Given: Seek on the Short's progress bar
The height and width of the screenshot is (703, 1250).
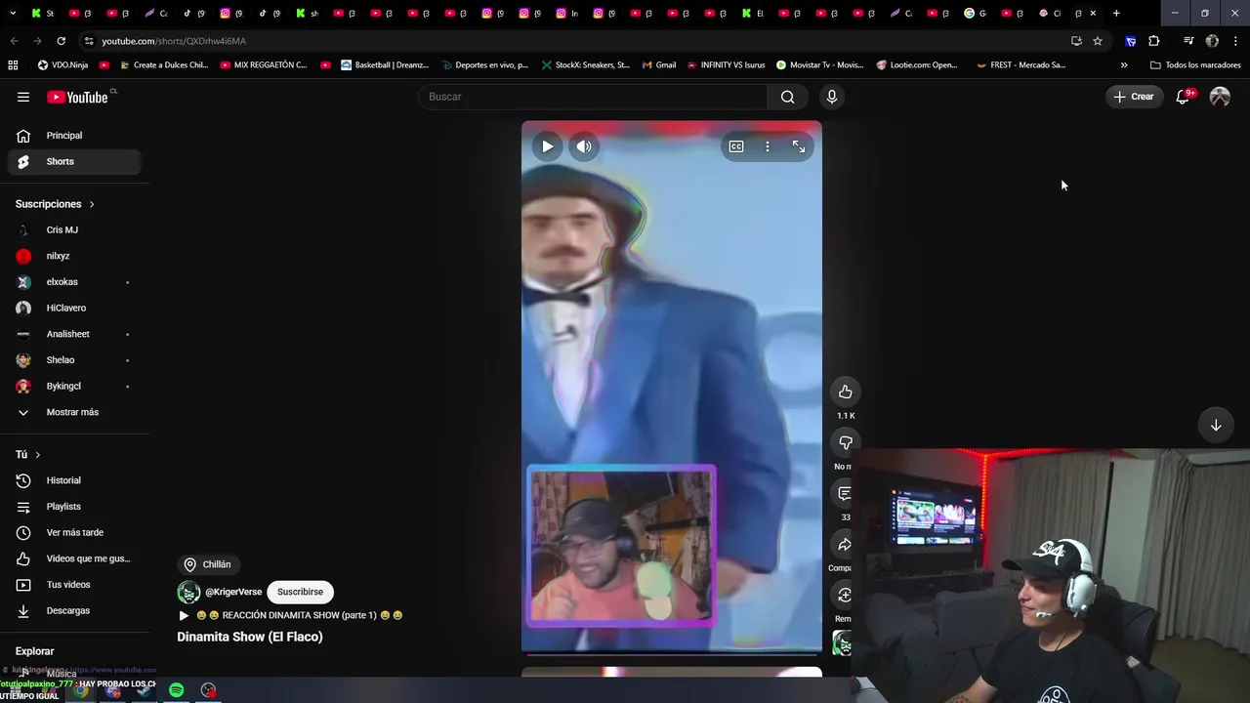Looking at the screenshot, I should point(672,652).
